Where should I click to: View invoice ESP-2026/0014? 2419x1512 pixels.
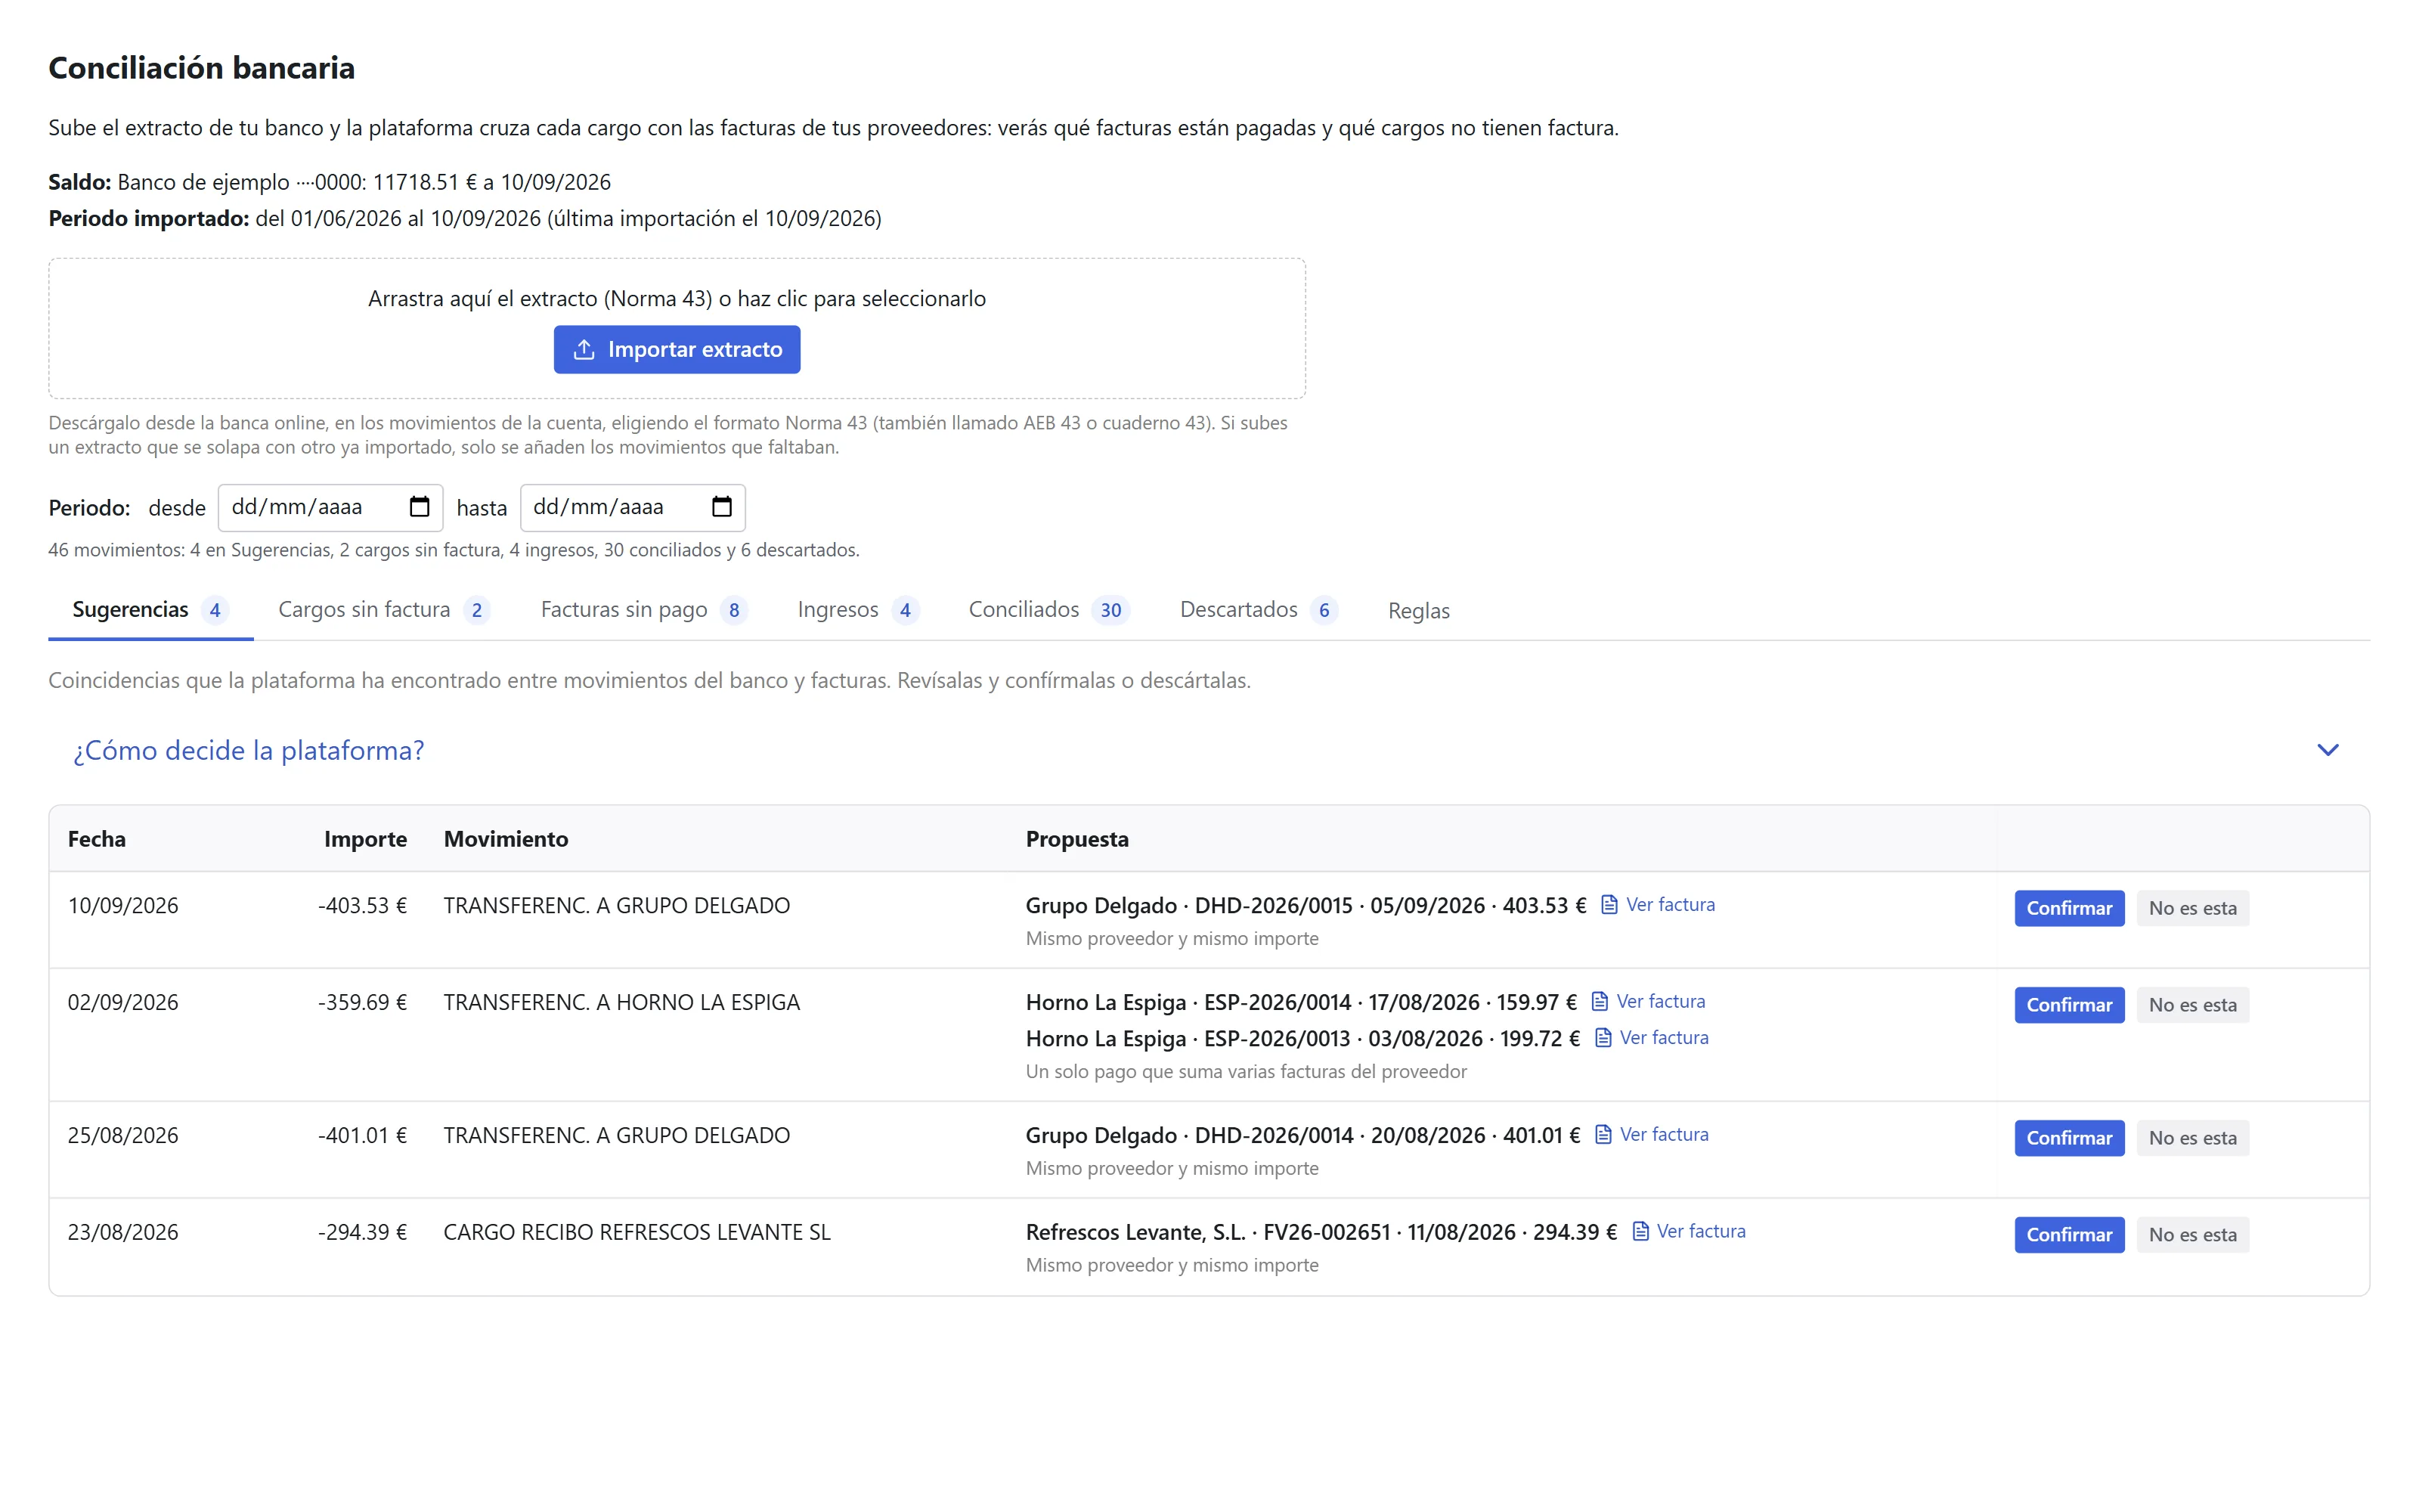1648,1002
